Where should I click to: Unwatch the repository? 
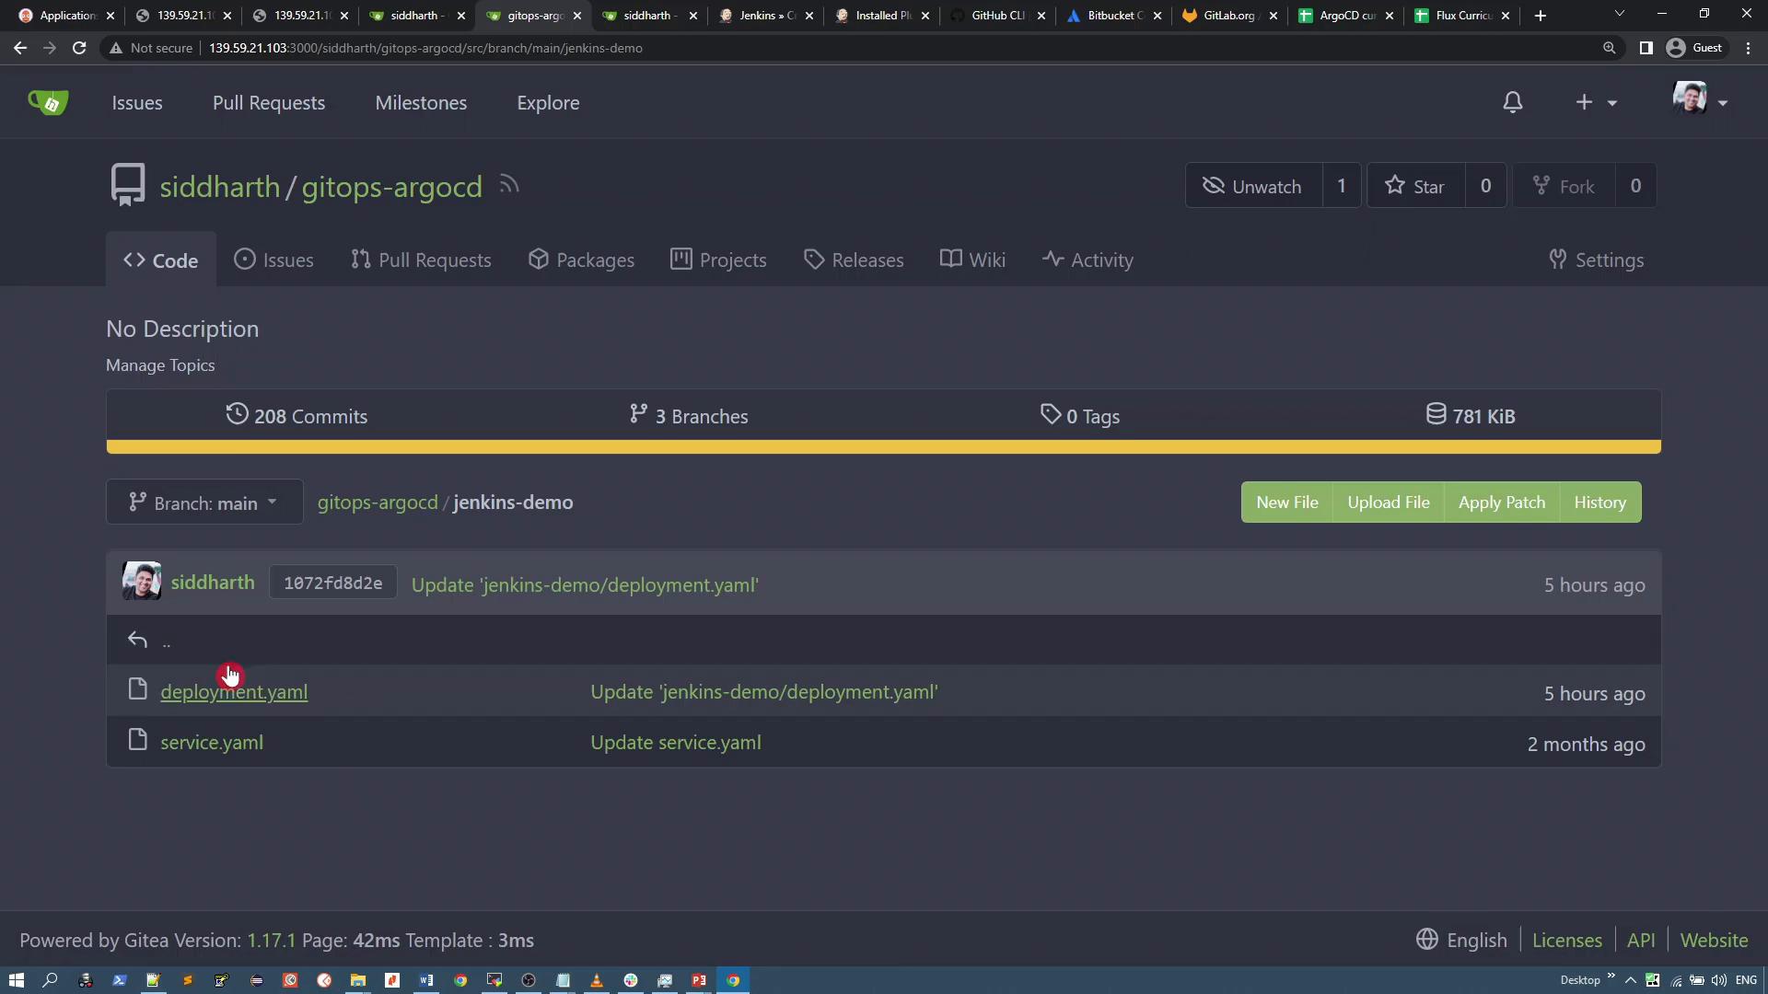point(1253,186)
